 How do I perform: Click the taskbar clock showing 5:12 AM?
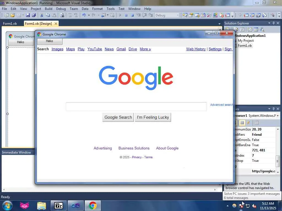268,206
